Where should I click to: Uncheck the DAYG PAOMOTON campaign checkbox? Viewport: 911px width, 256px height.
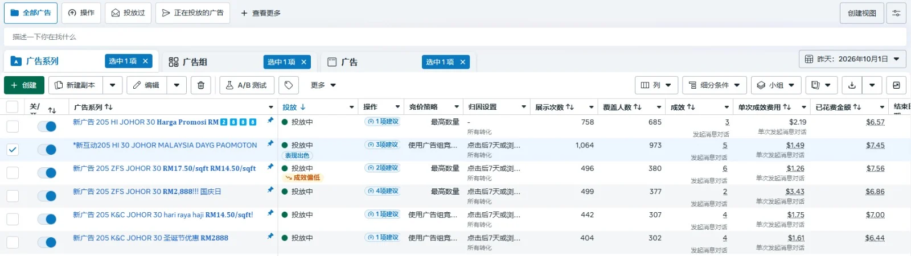pyautogui.click(x=12, y=150)
